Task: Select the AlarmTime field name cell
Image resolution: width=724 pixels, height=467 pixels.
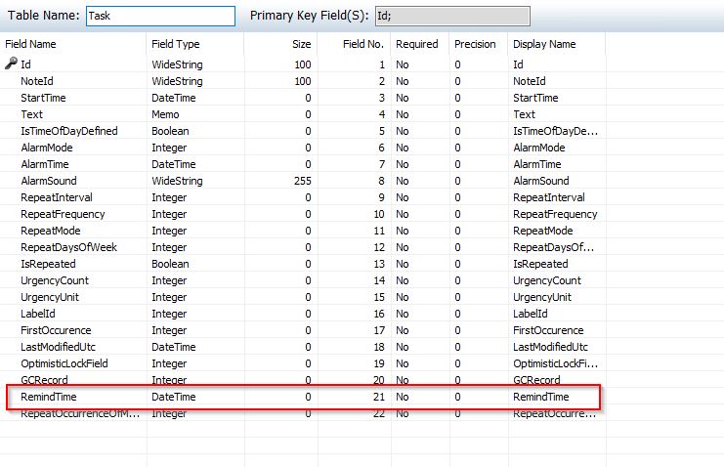Action: click(x=45, y=164)
